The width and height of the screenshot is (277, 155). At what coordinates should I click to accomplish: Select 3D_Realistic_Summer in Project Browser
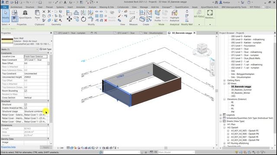[242, 90]
